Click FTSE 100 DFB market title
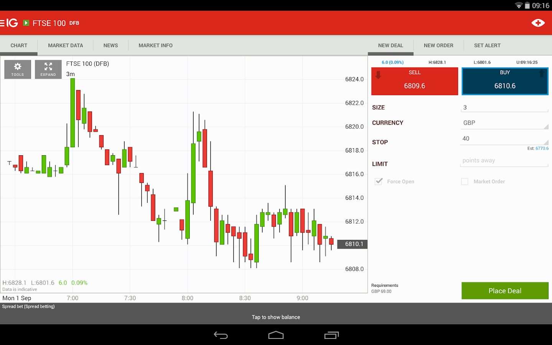552x345 pixels. pos(56,23)
